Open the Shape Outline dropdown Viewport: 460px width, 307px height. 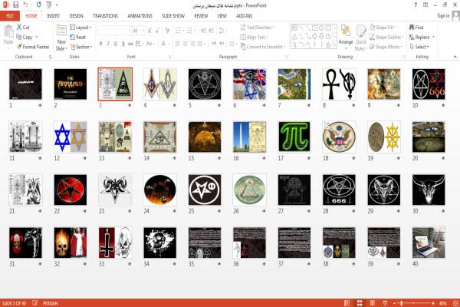pos(386,37)
